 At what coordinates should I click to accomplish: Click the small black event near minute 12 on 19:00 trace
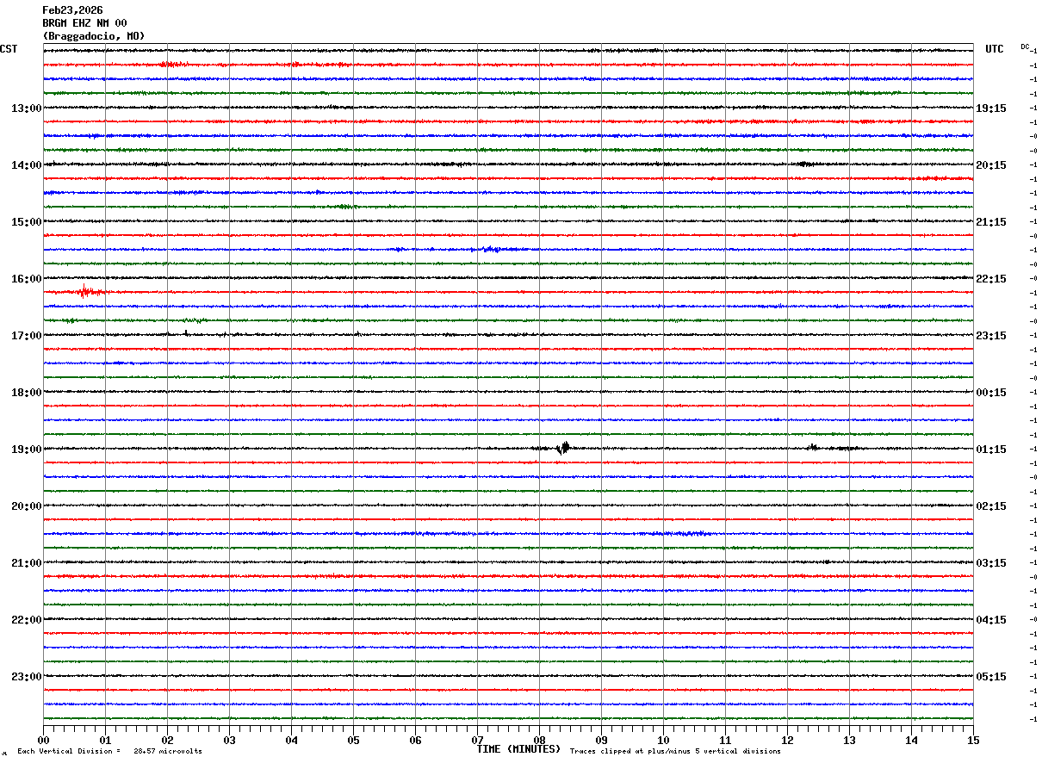(812, 447)
